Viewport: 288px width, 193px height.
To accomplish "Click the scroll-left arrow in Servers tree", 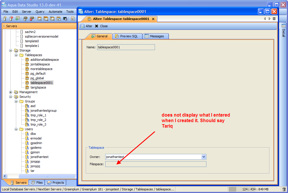I will point(5,176).
